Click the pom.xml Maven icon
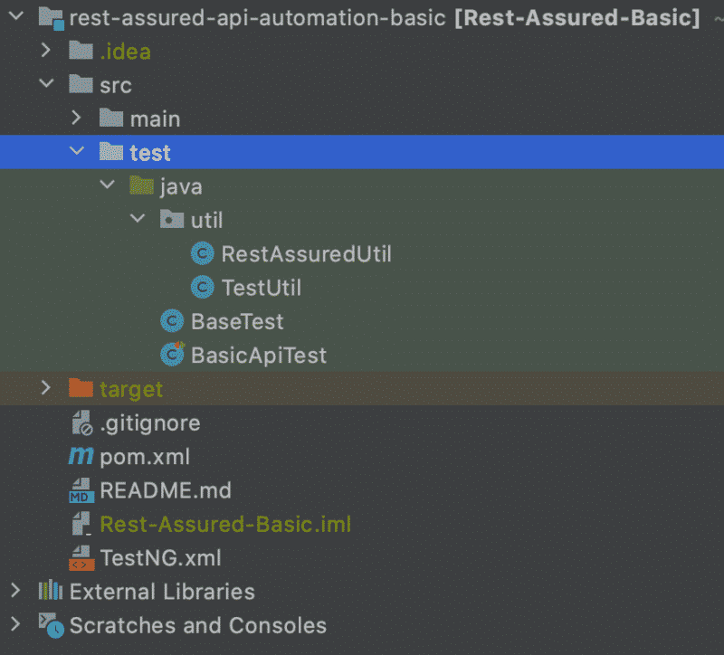 (81, 457)
